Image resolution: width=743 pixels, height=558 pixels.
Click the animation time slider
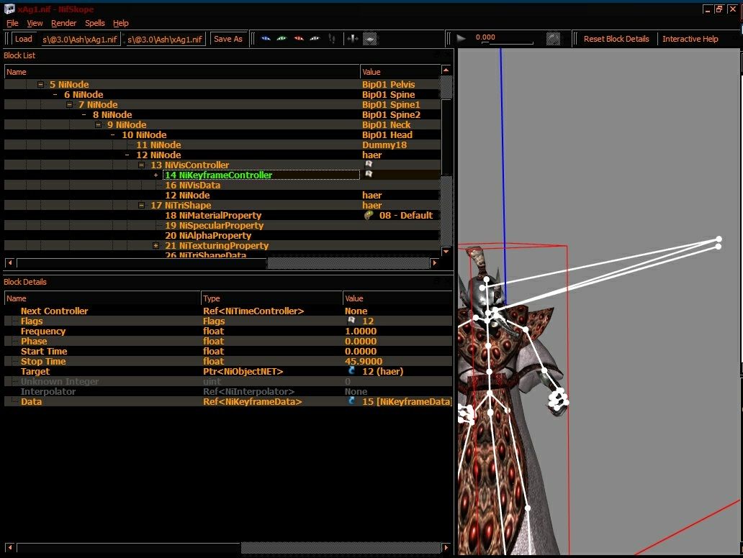click(x=507, y=42)
